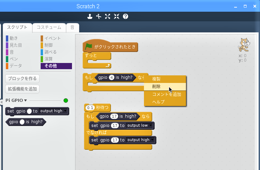Click the green Pi GPIO status indicator
The height and width of the screenshot is (170, 260).
coord(66,100)
